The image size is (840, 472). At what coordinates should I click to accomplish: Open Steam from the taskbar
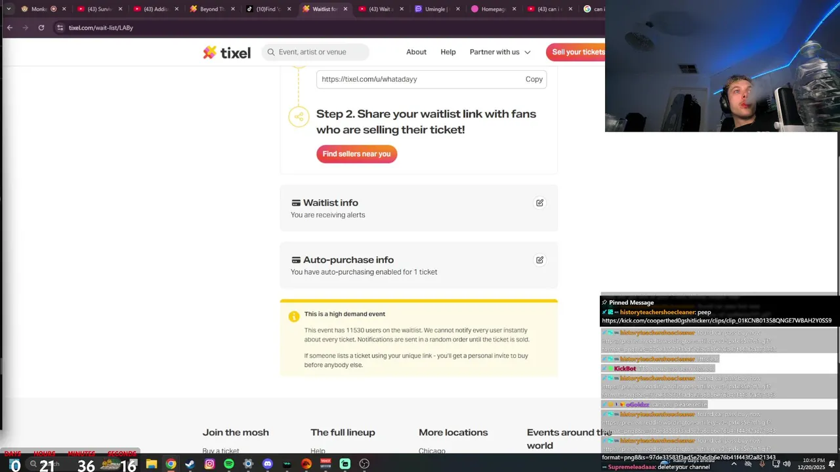click(190, 463)
